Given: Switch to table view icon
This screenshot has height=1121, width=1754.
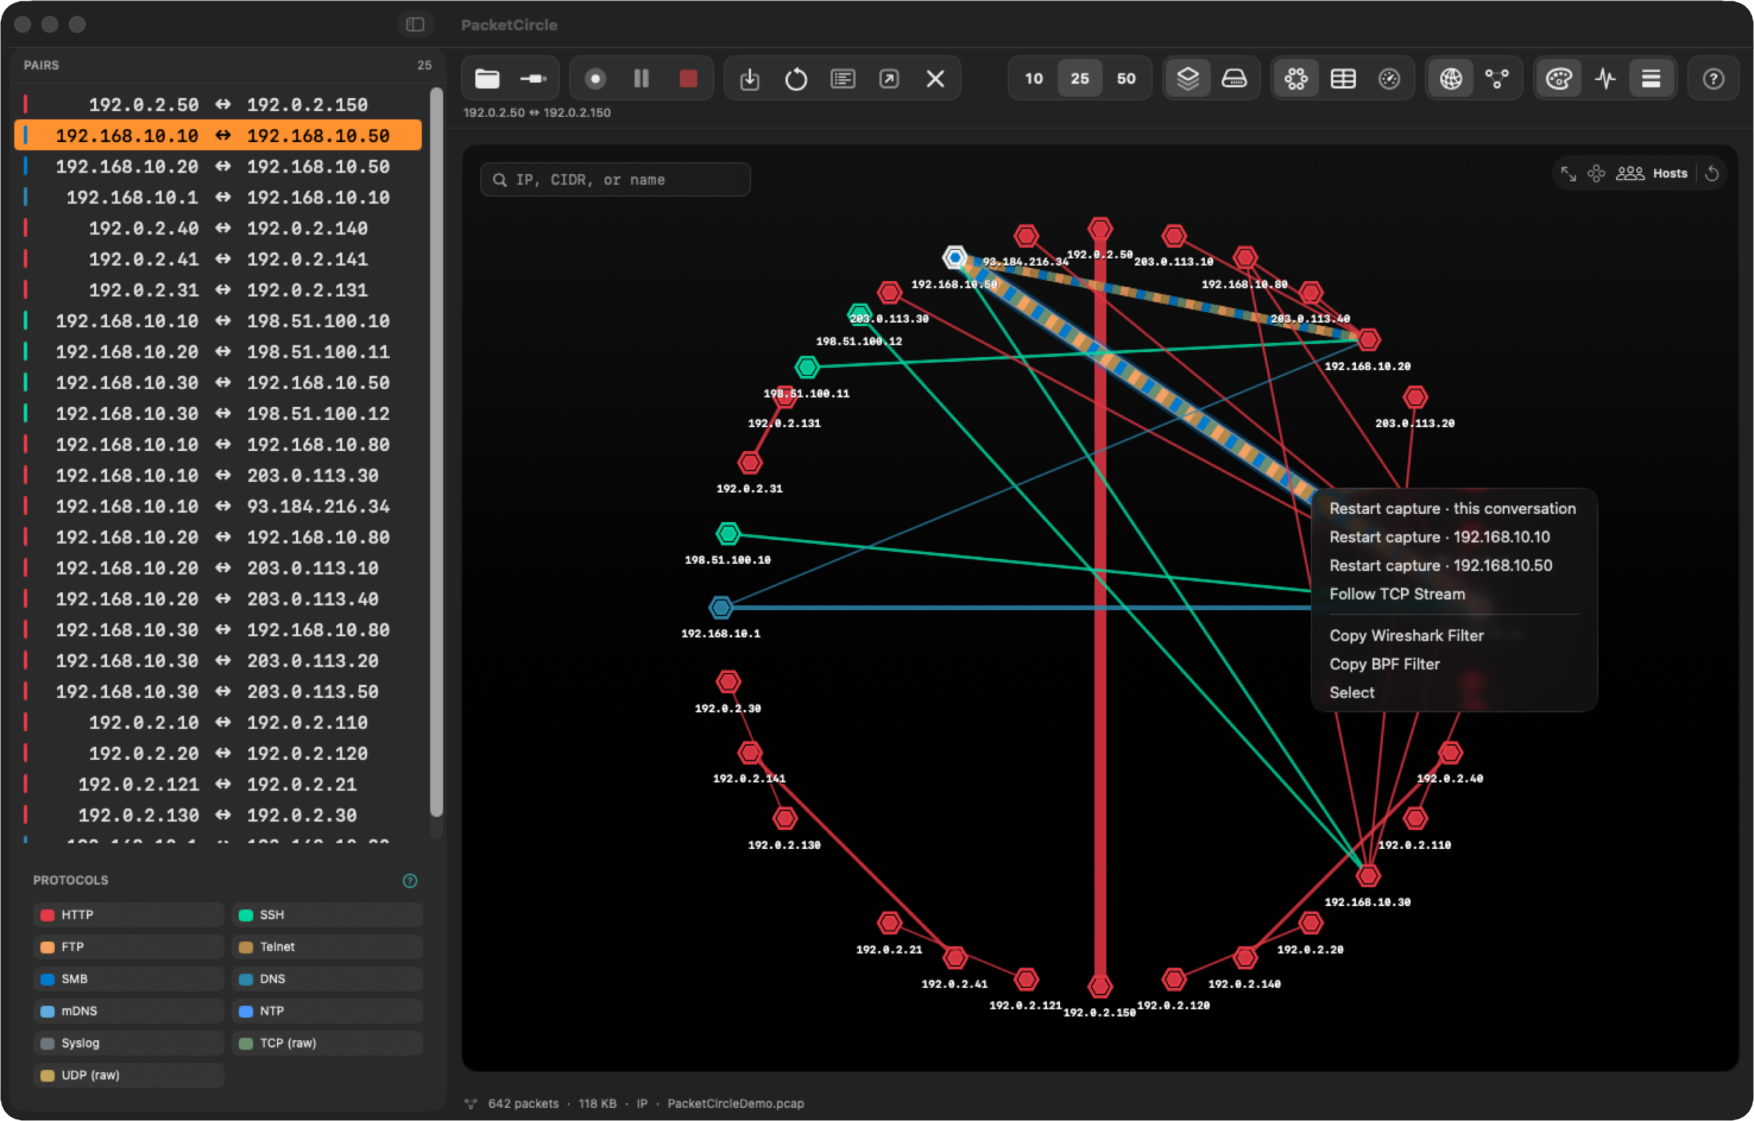Looking at the screenshot, I should point(1342,79).
